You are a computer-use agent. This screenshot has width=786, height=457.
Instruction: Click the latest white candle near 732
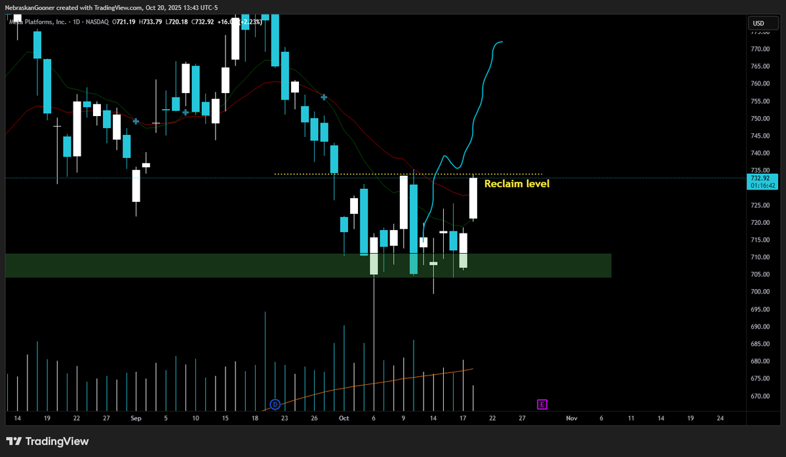[473, 198]
